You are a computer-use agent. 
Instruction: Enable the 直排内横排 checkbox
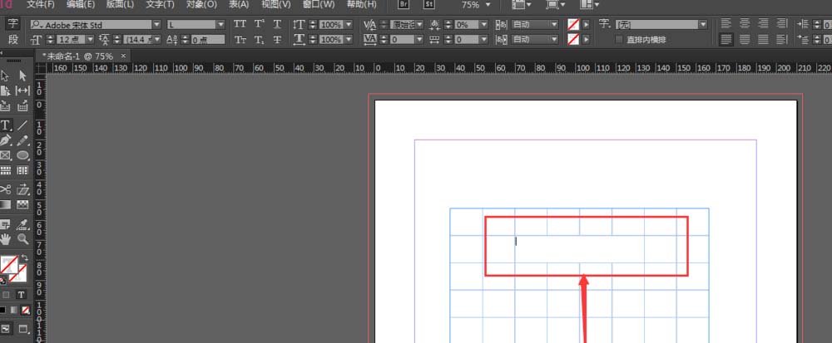pos(619,39)
